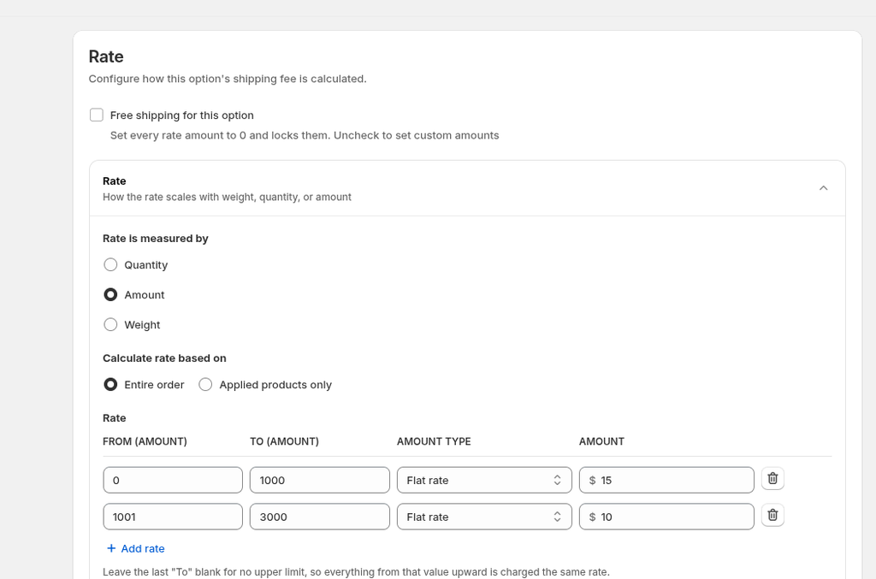This screenshot has height=579, width=876.
Task: Click the 'Rate is measured by' label
Action: pyautogui.click(x=156, y=239)
